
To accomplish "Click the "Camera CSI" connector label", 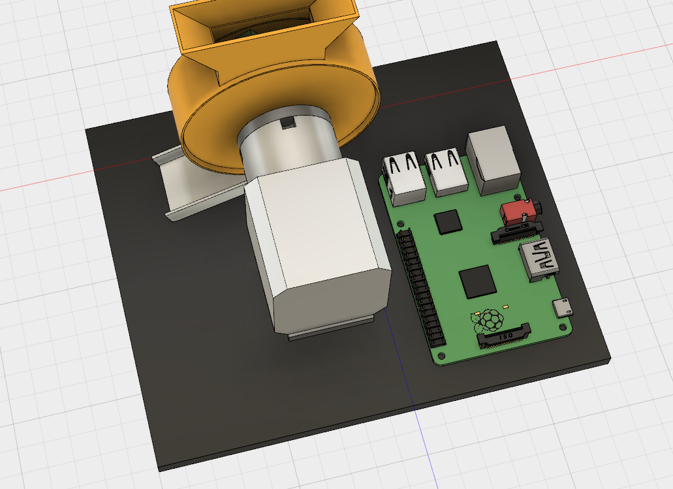I will tap(516, 228).
